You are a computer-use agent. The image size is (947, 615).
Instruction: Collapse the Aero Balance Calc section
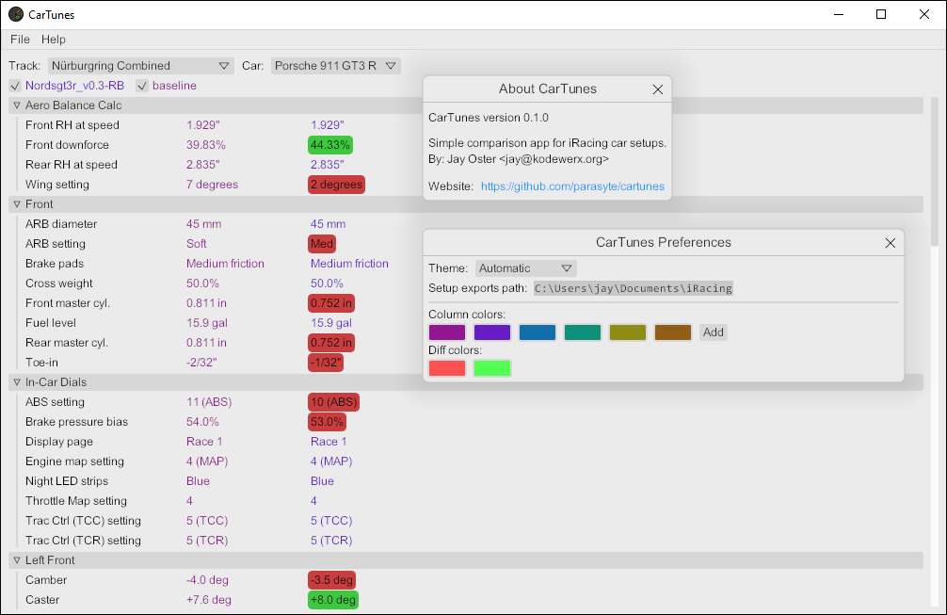point(17,105)
